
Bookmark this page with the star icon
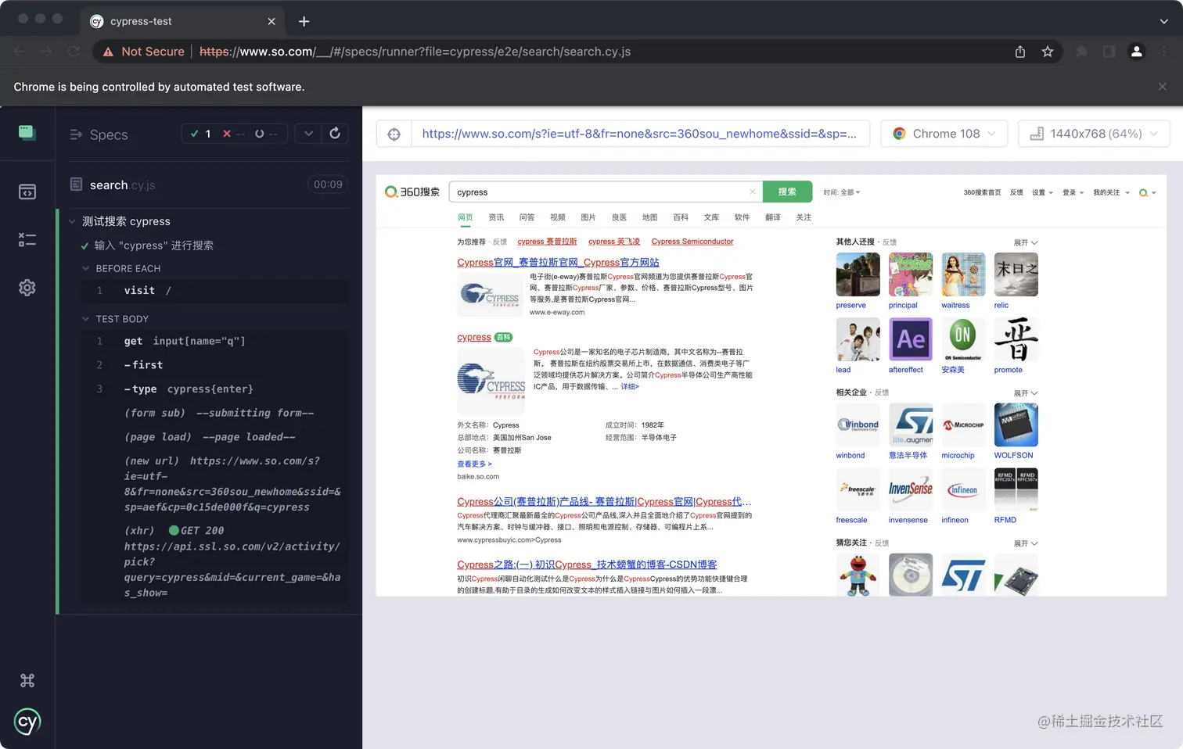[x=1048, y=52]
